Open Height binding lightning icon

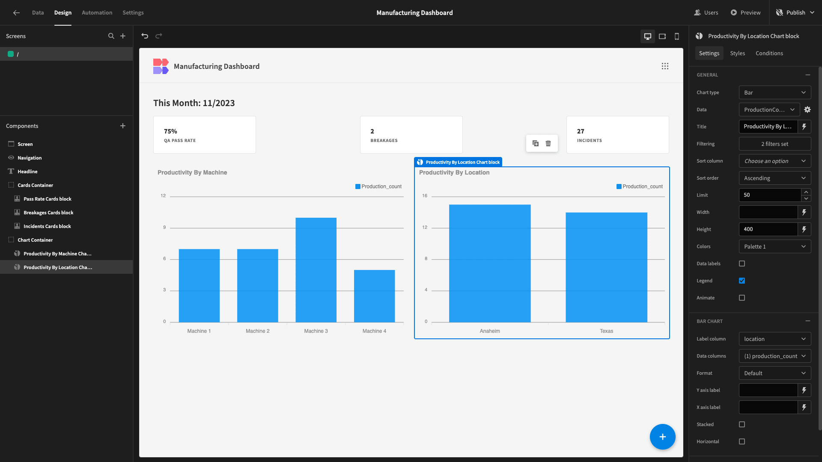point(804,229)
